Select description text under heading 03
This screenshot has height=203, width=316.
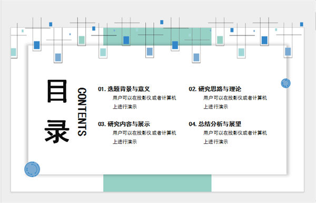[x=144, y=137]
